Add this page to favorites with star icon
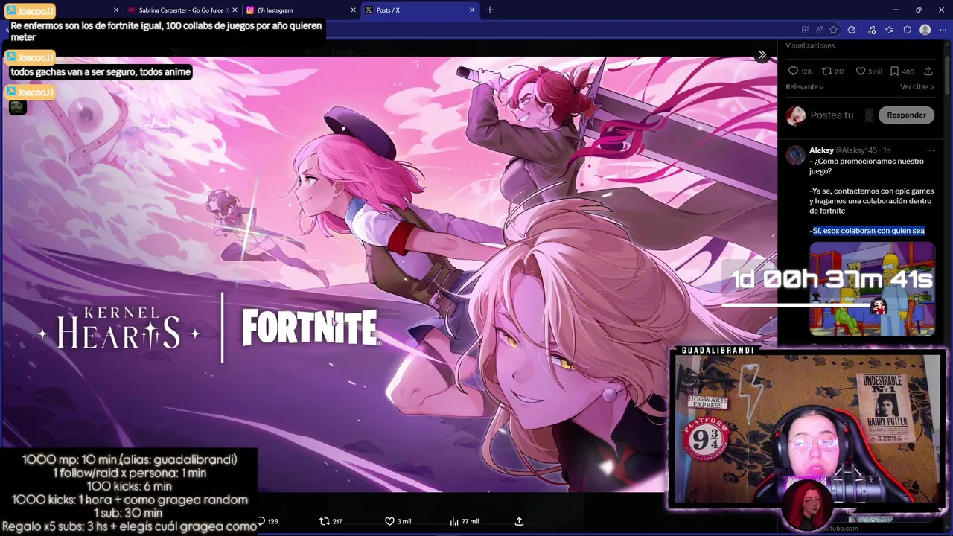 (834, 30)
